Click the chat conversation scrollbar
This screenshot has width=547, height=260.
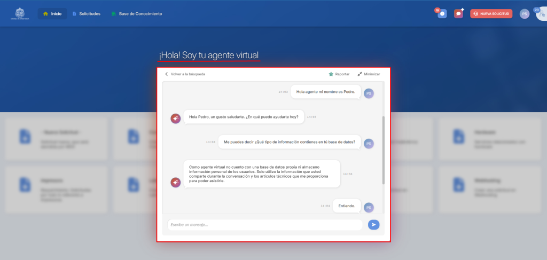[383, 149]
